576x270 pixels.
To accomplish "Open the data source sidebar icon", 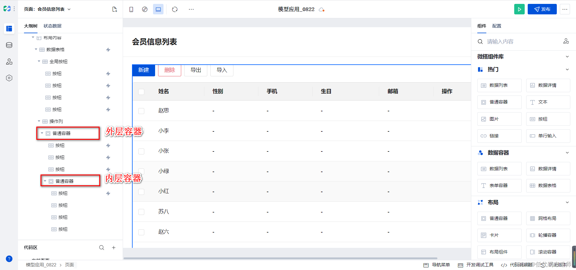I will click(9, 45).
